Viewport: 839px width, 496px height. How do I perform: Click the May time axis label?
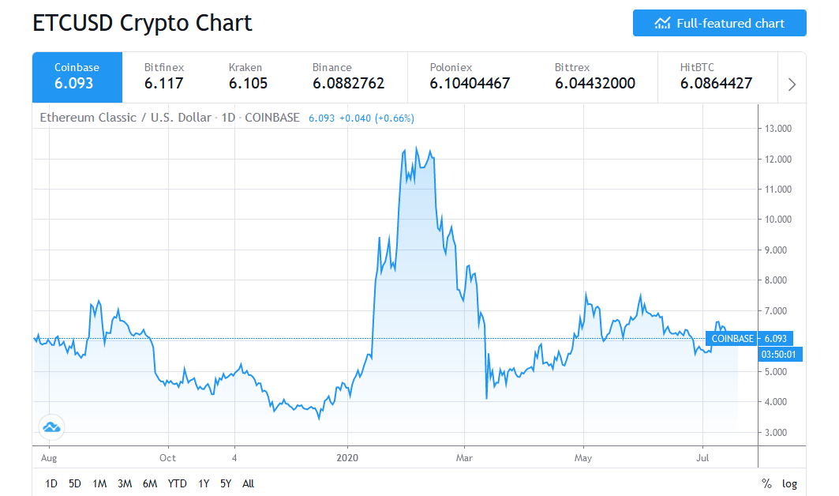pyautogui.click(x=583, y=458)
